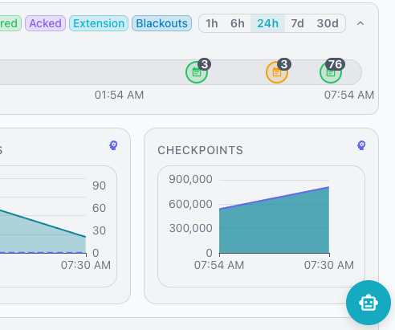Screen dimensions: 395x330
Task: Toggle the partially visible green filter chip
Action: point(10,23)
